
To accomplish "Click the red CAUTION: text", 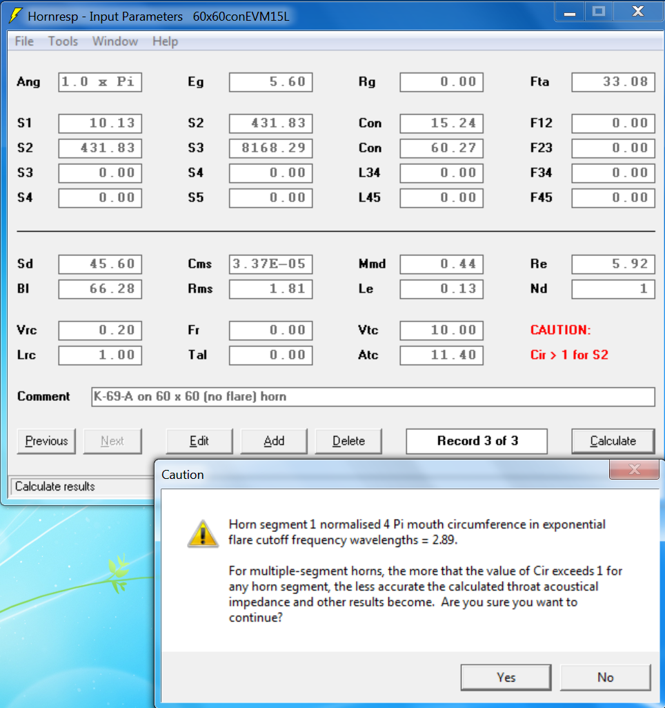I will [x=560, y=330].
